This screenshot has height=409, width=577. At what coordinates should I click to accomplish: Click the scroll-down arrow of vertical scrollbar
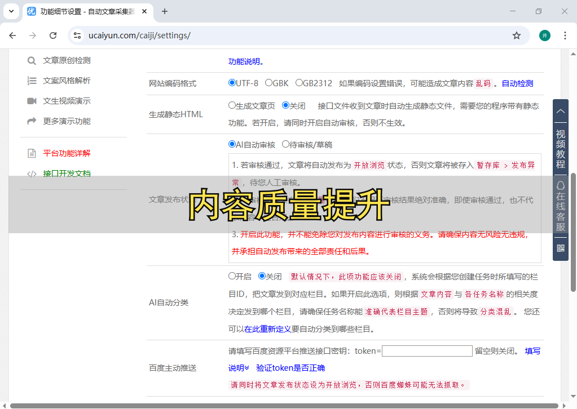point(573,396)
